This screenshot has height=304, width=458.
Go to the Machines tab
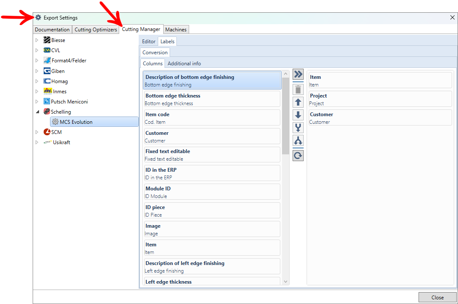pos(176,30)
